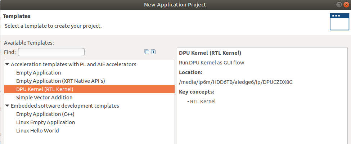The width and height of the screenshot is (351, 144).
Task: Select the DPU Kernel (RTL Kernel) template
Action: coord(45,89)
